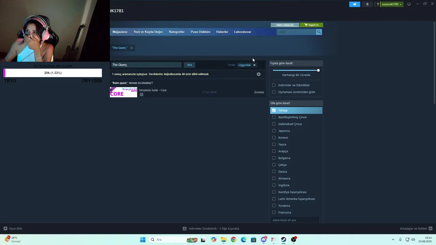
Task: Open Microsoft Edge from taskbar
Action: point(244,240)
